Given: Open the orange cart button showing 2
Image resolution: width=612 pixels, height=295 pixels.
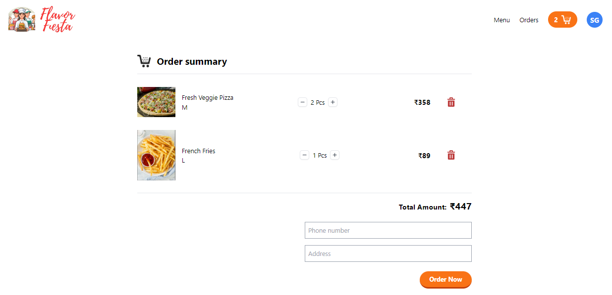Looking at the screenshot, I should click(562, 20).
